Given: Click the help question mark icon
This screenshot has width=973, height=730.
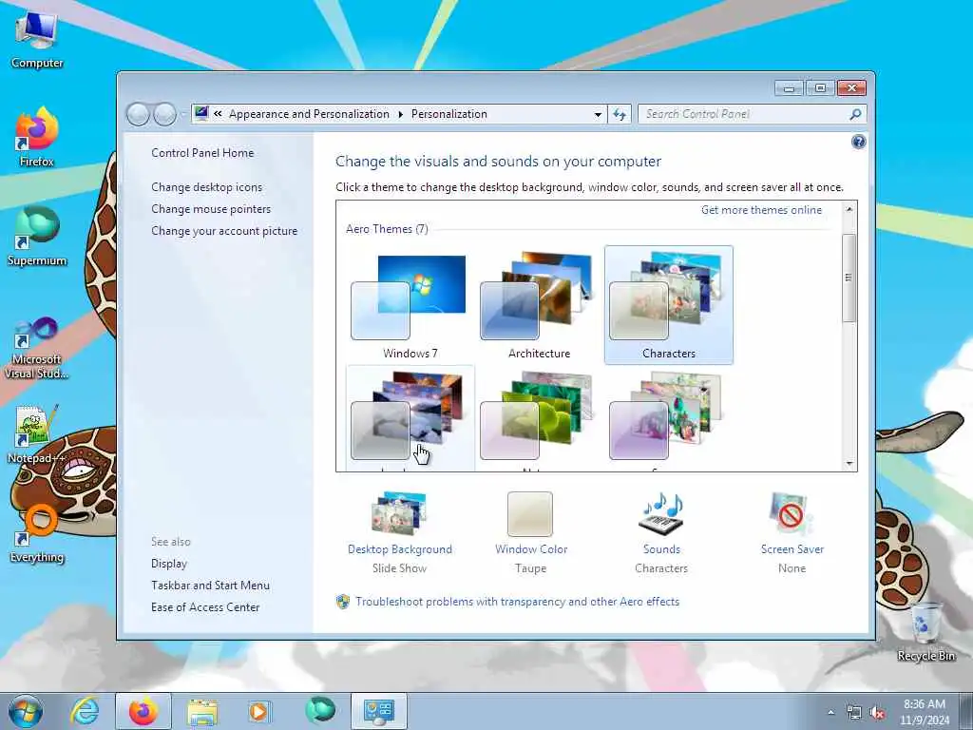Looking at the screenshot, I should coord(858,143).
